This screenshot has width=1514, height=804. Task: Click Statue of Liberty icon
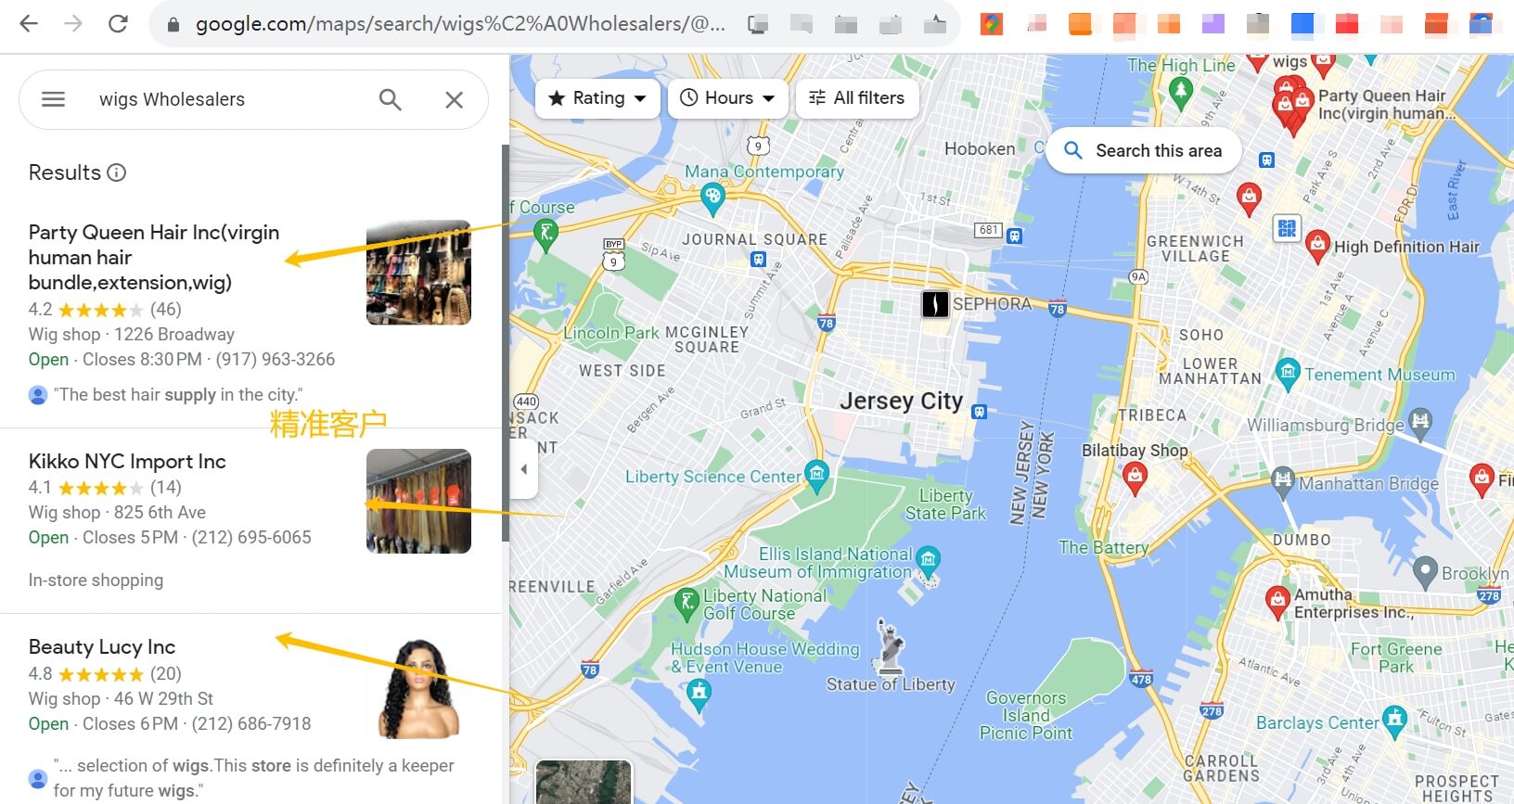click(889, 645)
